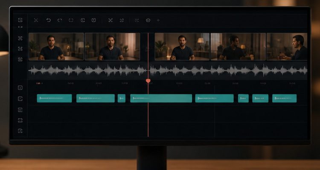This screenshot has width=320, height=170.
Task: Click the red timecode at the ruler start
Action: pyautogui.click(x=39, y=83)
